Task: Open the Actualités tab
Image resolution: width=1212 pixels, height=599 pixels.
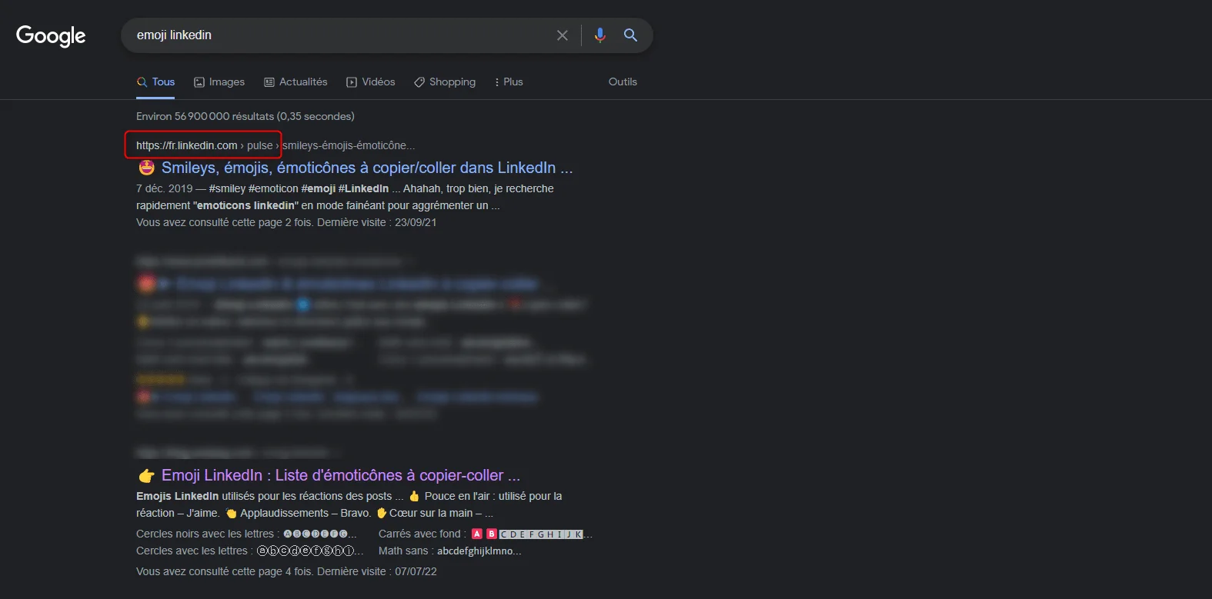Action: click(x=295, y=82)
